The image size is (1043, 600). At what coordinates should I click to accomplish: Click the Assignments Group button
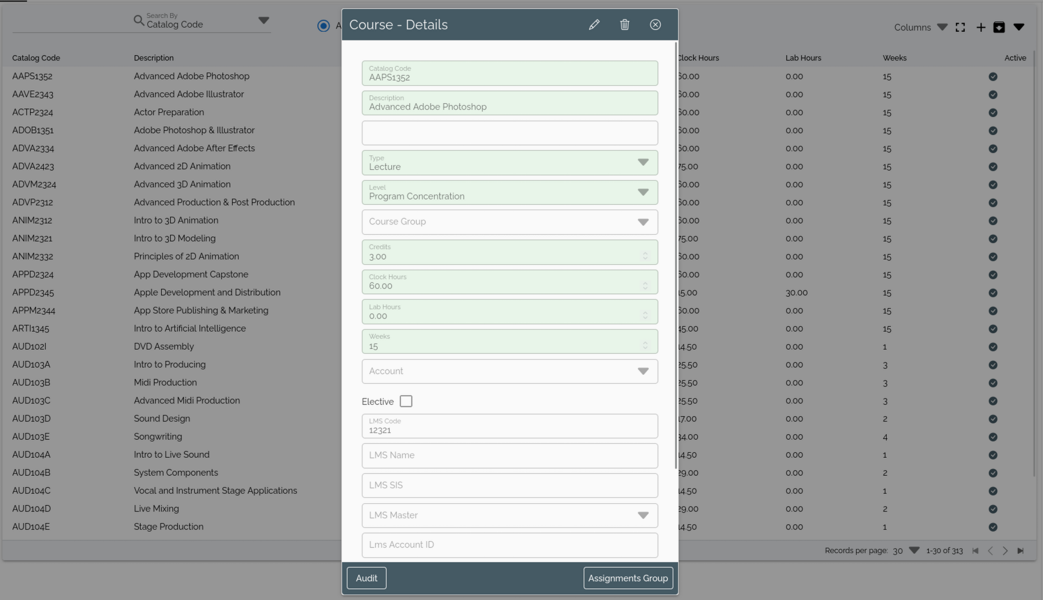pos(628,578)
